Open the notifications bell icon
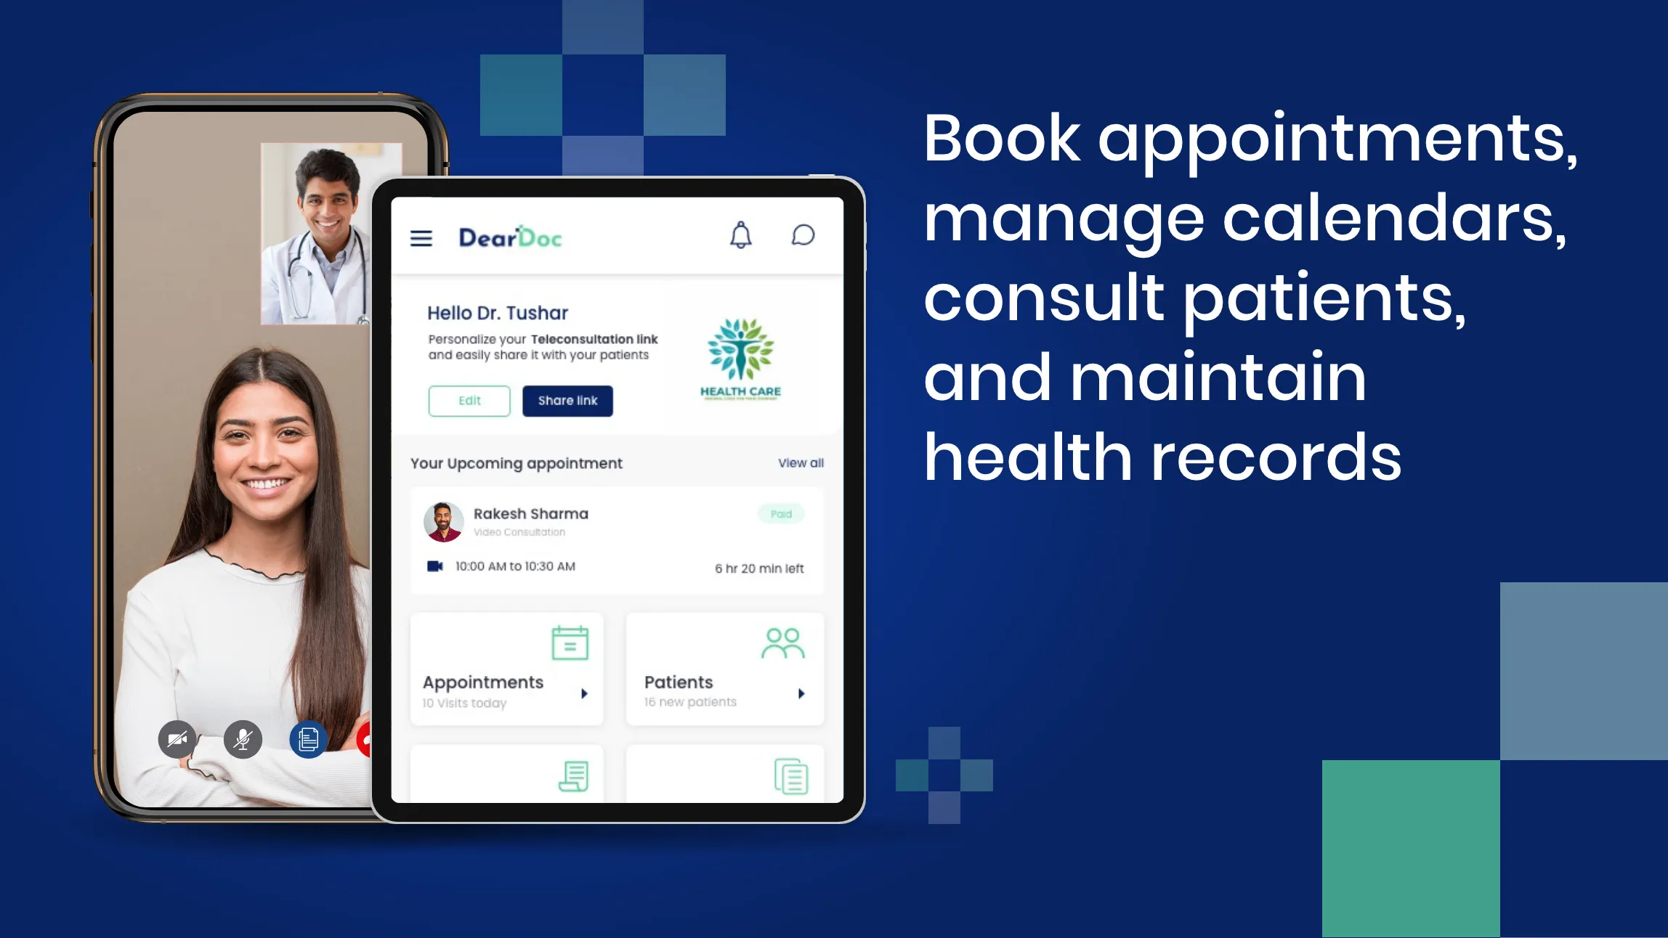Screen dimensions: 1668x938 click(741, 236)
